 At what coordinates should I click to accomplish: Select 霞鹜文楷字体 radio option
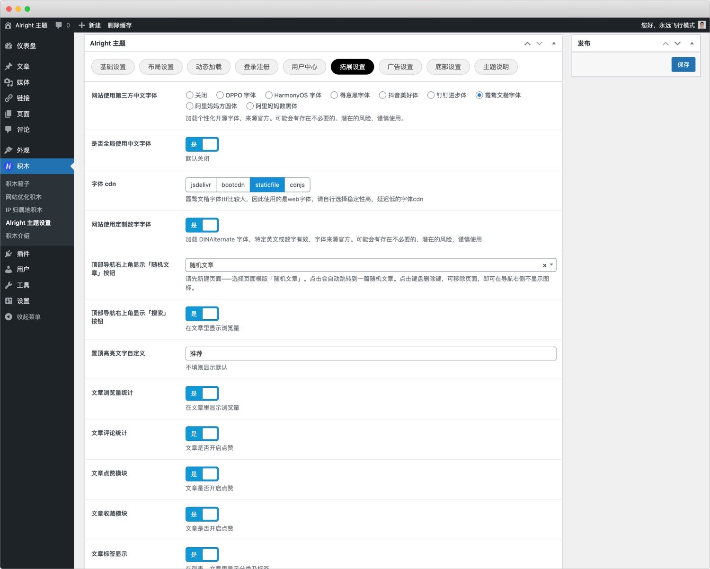coord(479,95)
